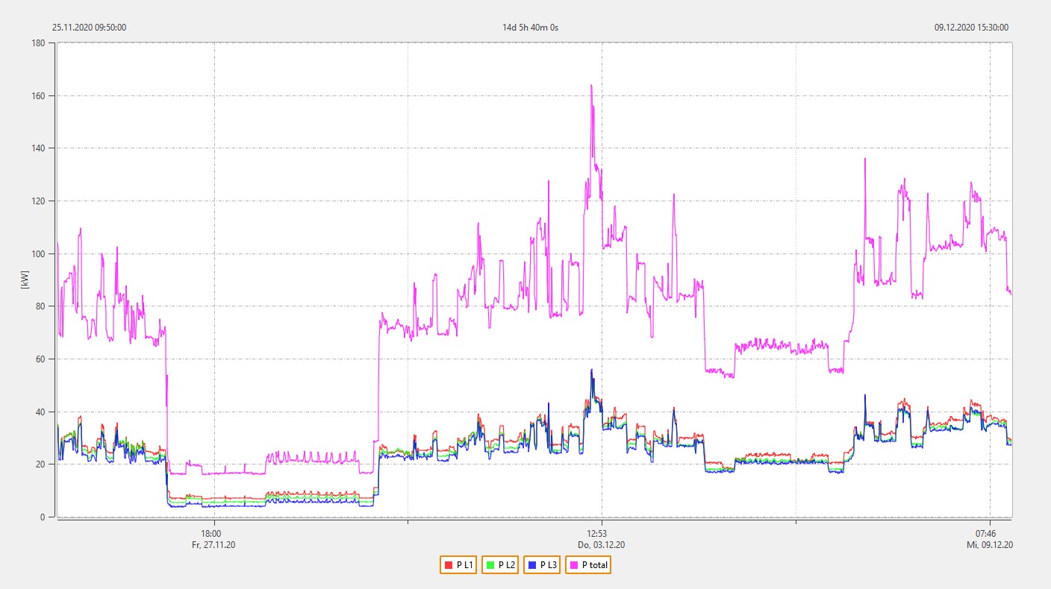
Task: Click the Mi, 09.12.20 date label
Action: (989, 545)
